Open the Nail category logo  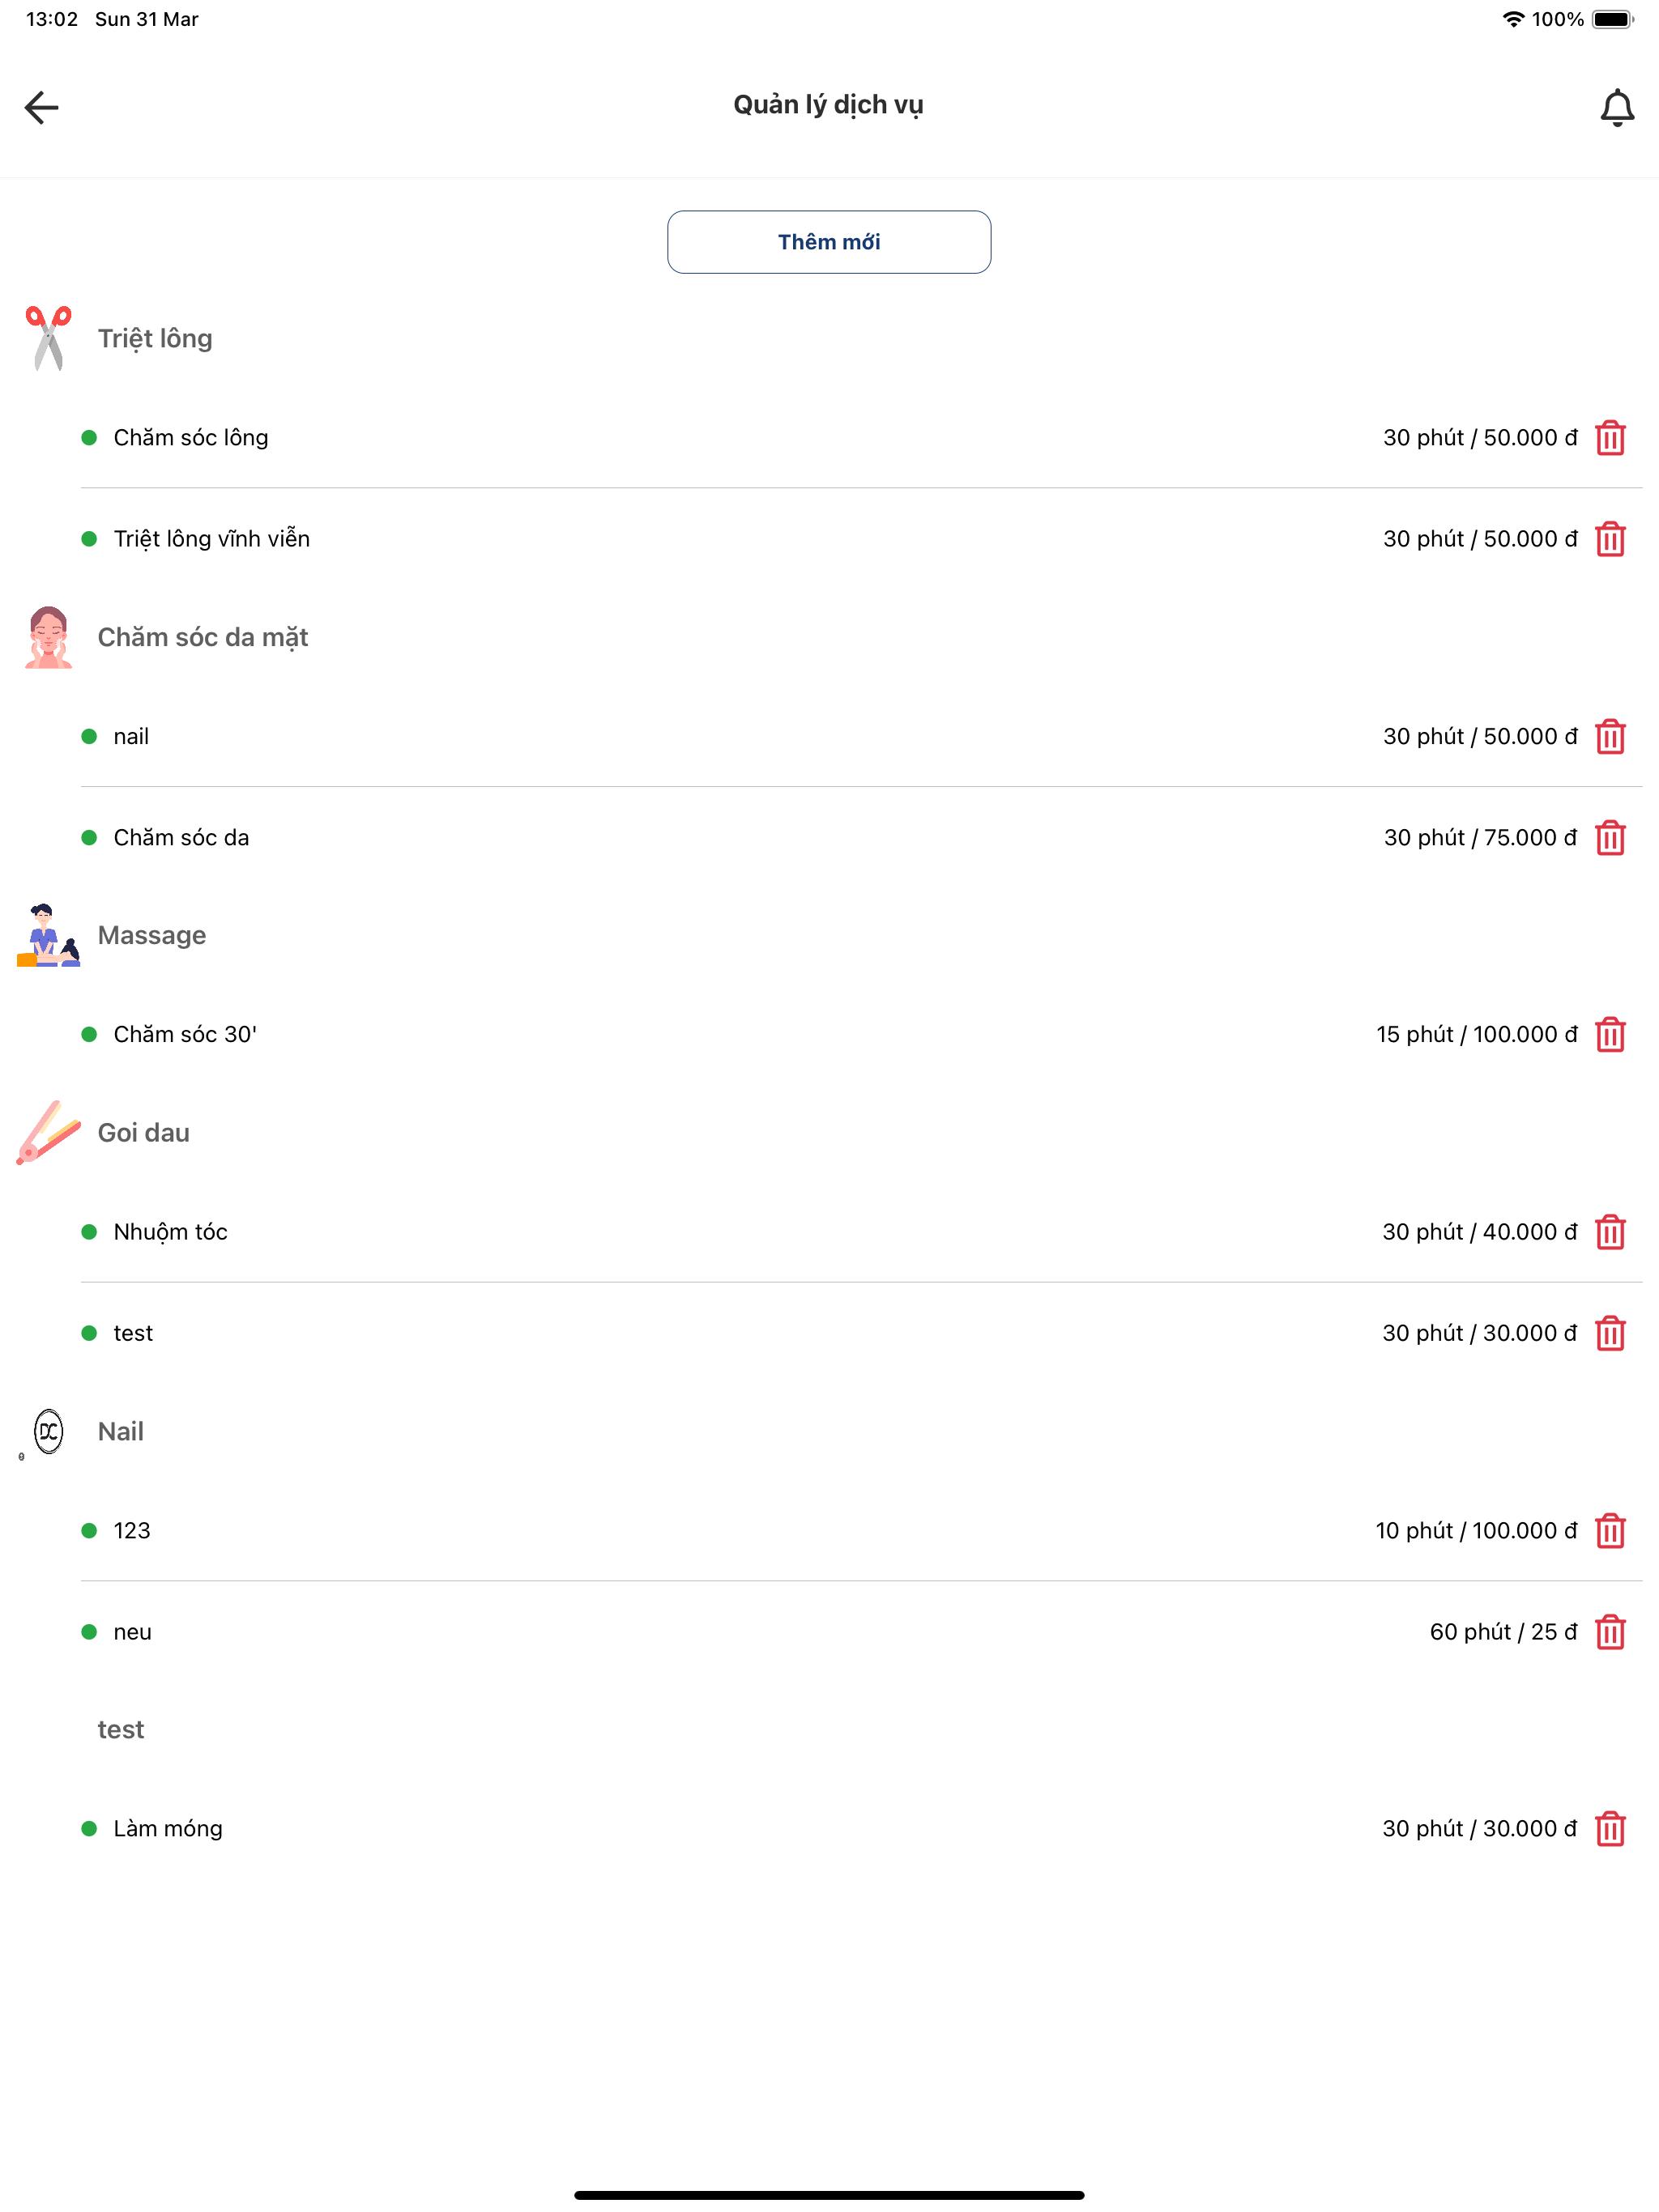click(x=48, y=1431)
